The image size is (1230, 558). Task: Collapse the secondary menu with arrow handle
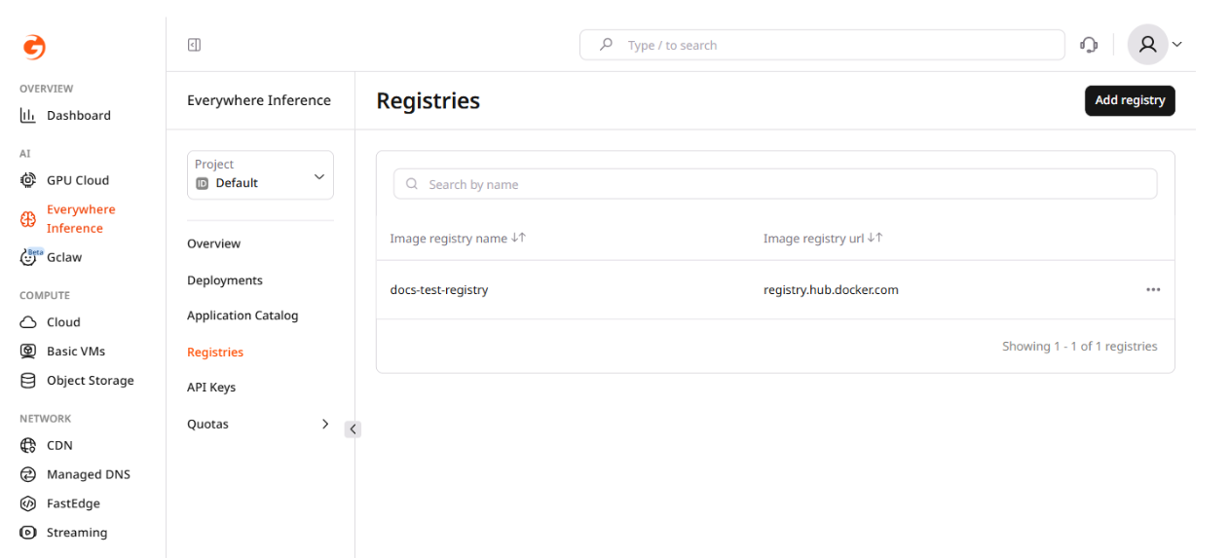tap(353, 428)
